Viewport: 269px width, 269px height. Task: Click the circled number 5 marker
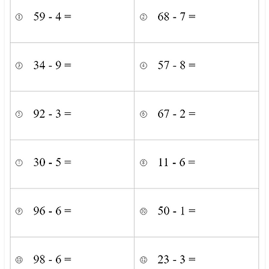[19, 114]
